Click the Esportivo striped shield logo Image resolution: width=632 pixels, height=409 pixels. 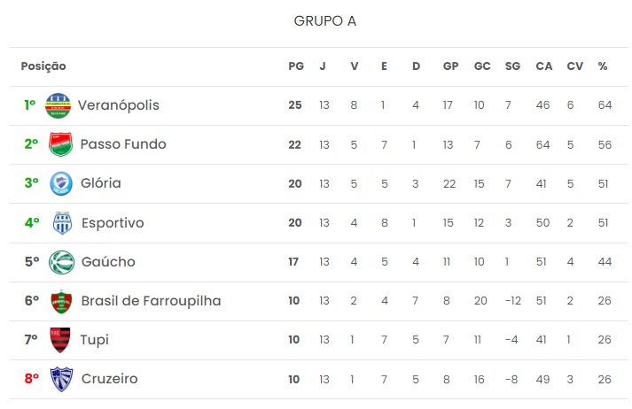tap(62, 222)
